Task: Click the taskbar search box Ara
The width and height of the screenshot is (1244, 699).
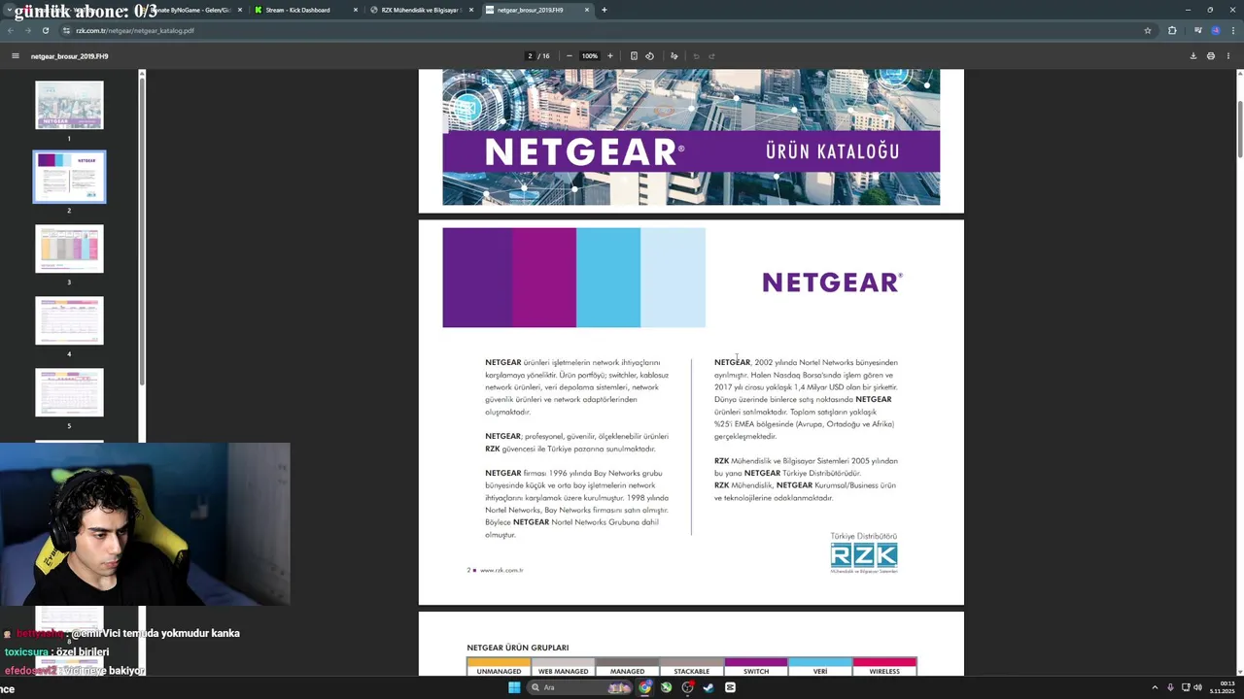Action: click(582, 687)
